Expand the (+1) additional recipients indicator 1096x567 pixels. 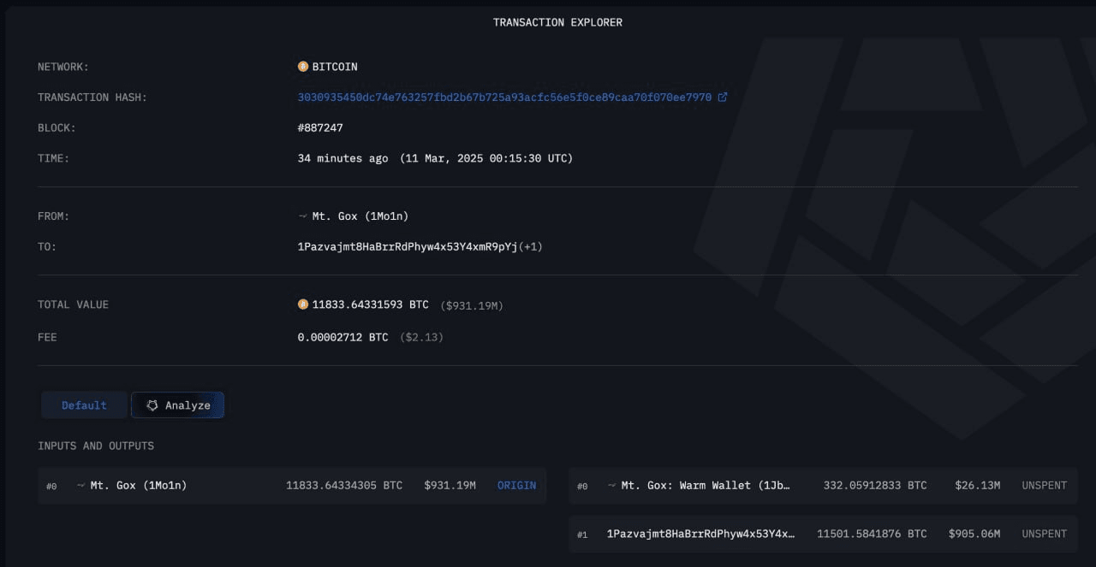(x=531, y=247)
